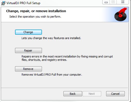Click the 'Change, repair, or remove installation' heading

(36, 11)
